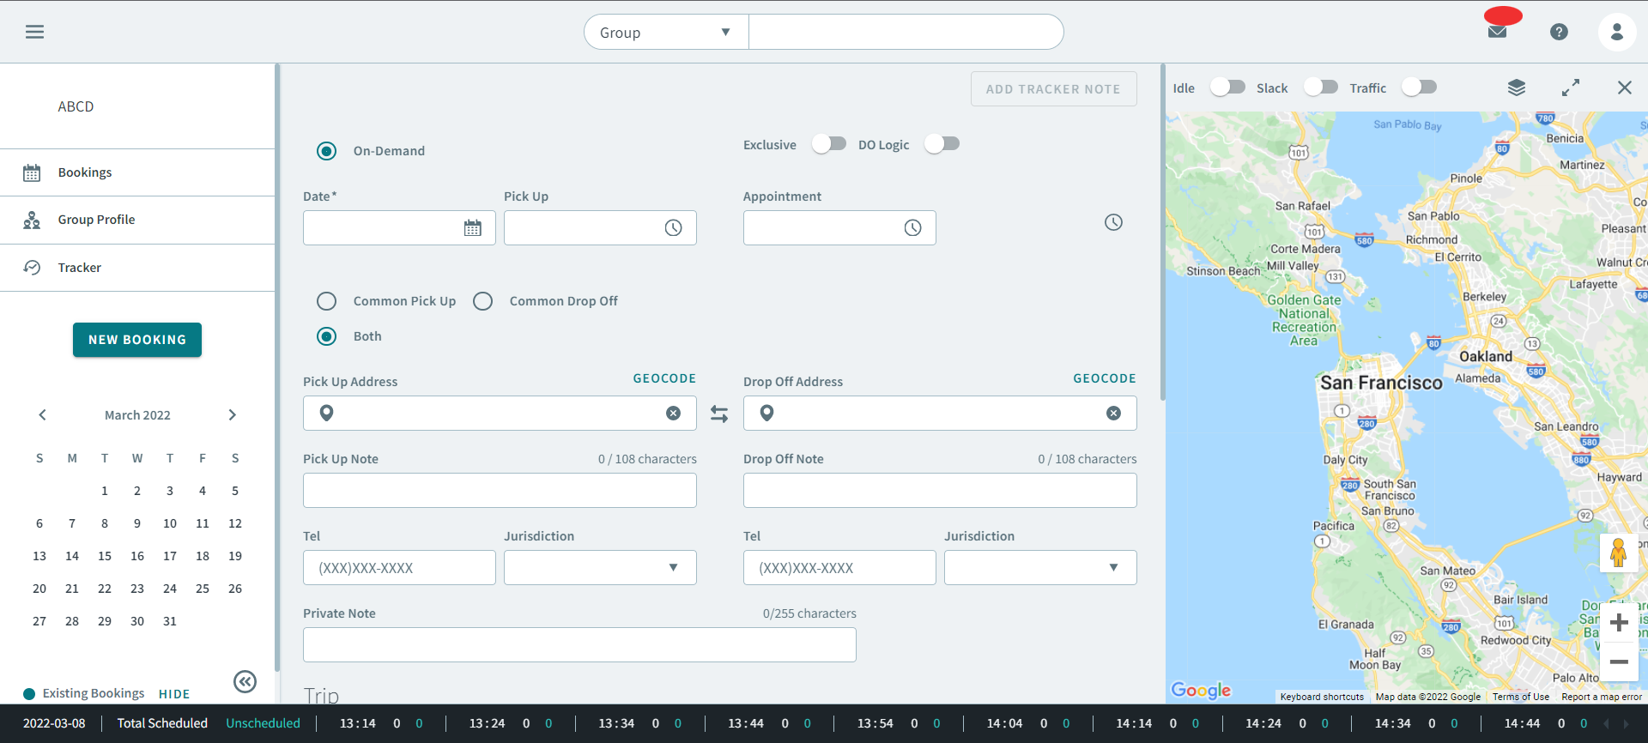Click the standalone clock icon beside Appointment
Screen dimensions: 1648x743
click(x=1113, y=222)
